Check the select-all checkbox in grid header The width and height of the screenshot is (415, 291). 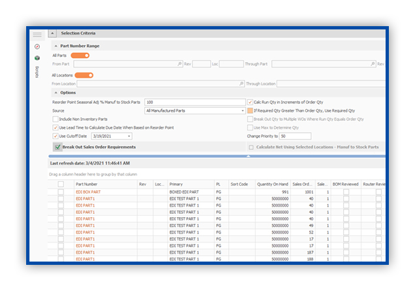pyautogui.click(x=61, y=184)
